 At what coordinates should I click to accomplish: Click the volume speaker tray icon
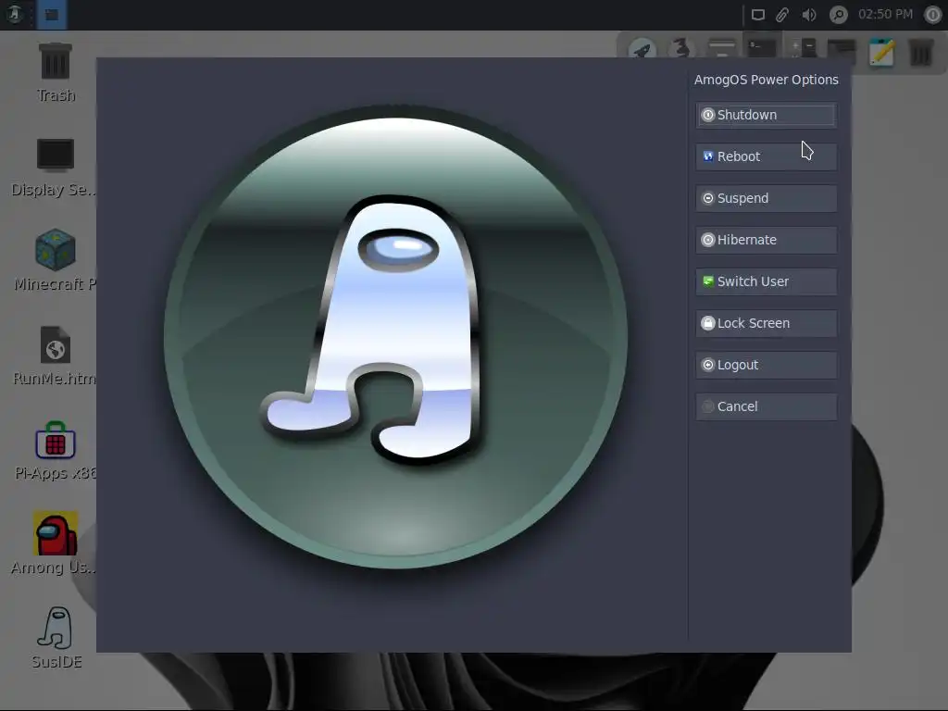(809, 15)
